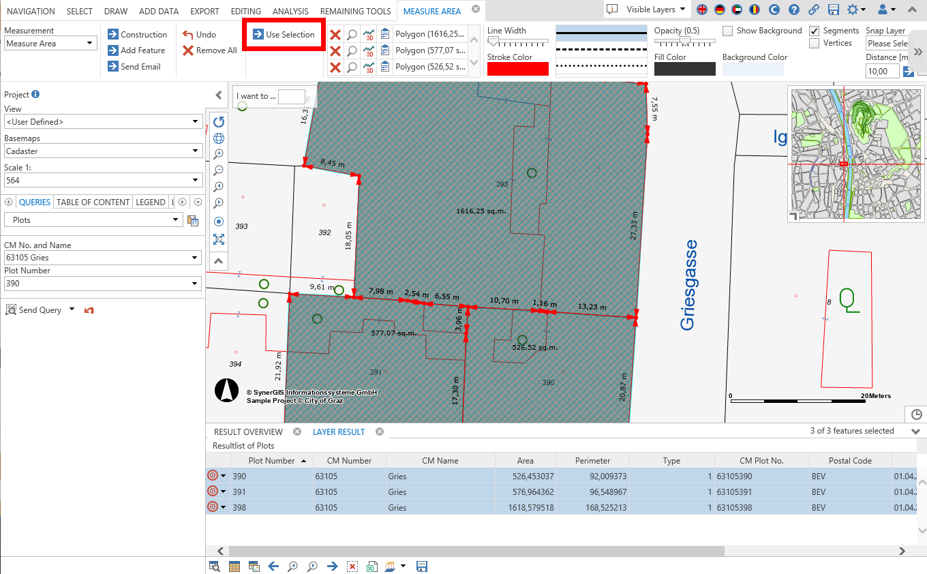Click the refresh map icon
927x574 pixels.
coord(219,122)
